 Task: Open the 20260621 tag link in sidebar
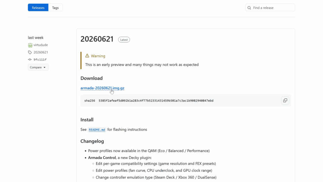pyautogui.click(x=41, y=52)
